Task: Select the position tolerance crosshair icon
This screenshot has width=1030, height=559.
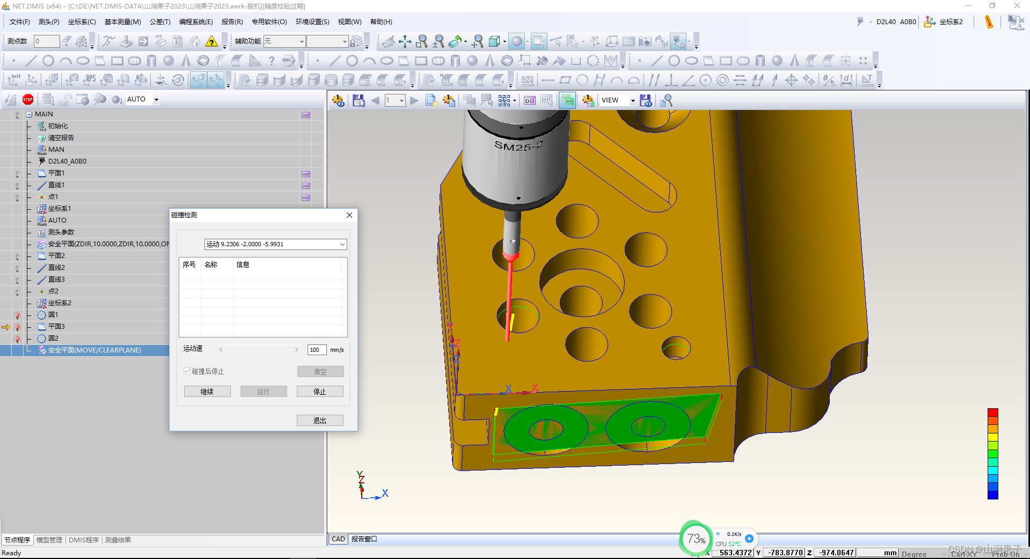Action: pos(791,80)
